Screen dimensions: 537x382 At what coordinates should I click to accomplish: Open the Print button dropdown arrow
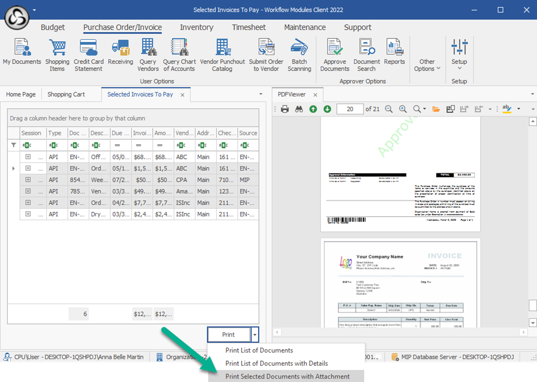(255, 335)
